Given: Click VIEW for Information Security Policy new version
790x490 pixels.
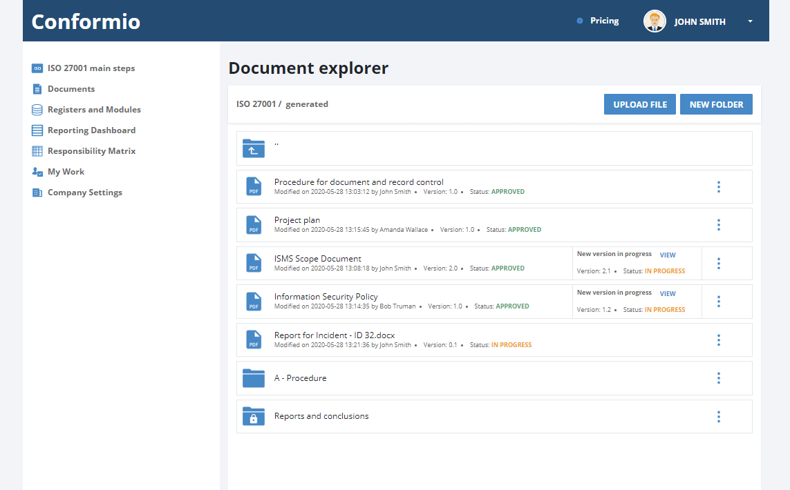Looking at the screenshot, I should tap(668, 294).
